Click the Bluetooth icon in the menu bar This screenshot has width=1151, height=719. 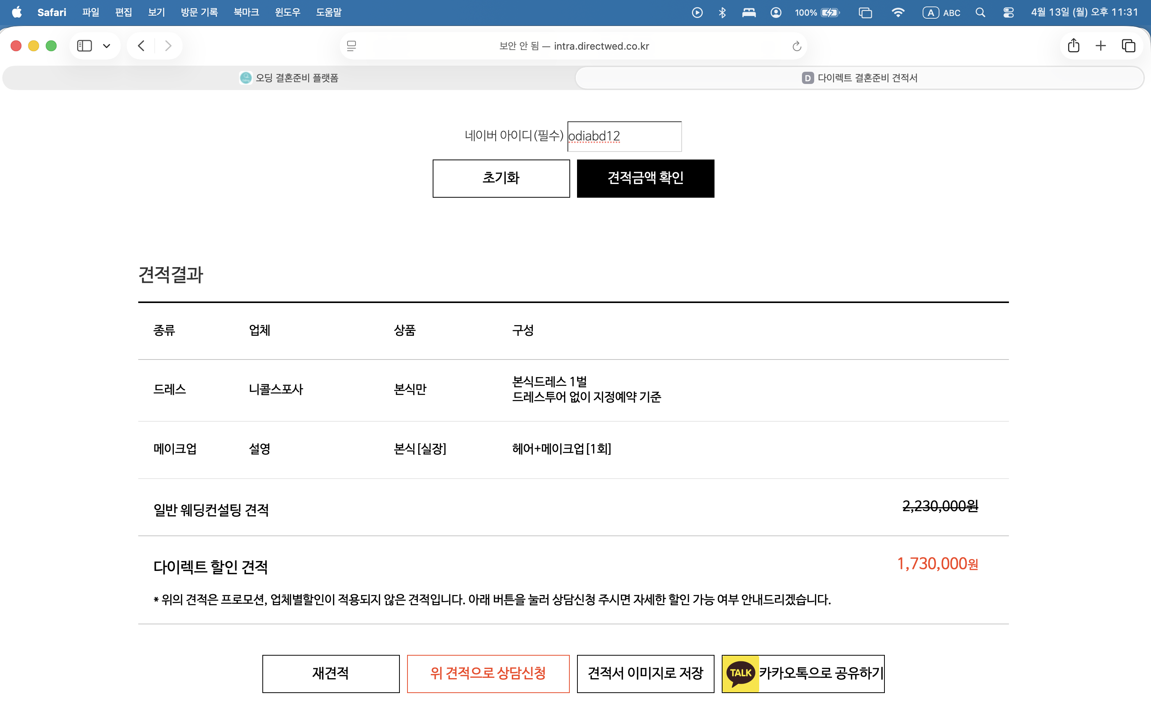722,12
